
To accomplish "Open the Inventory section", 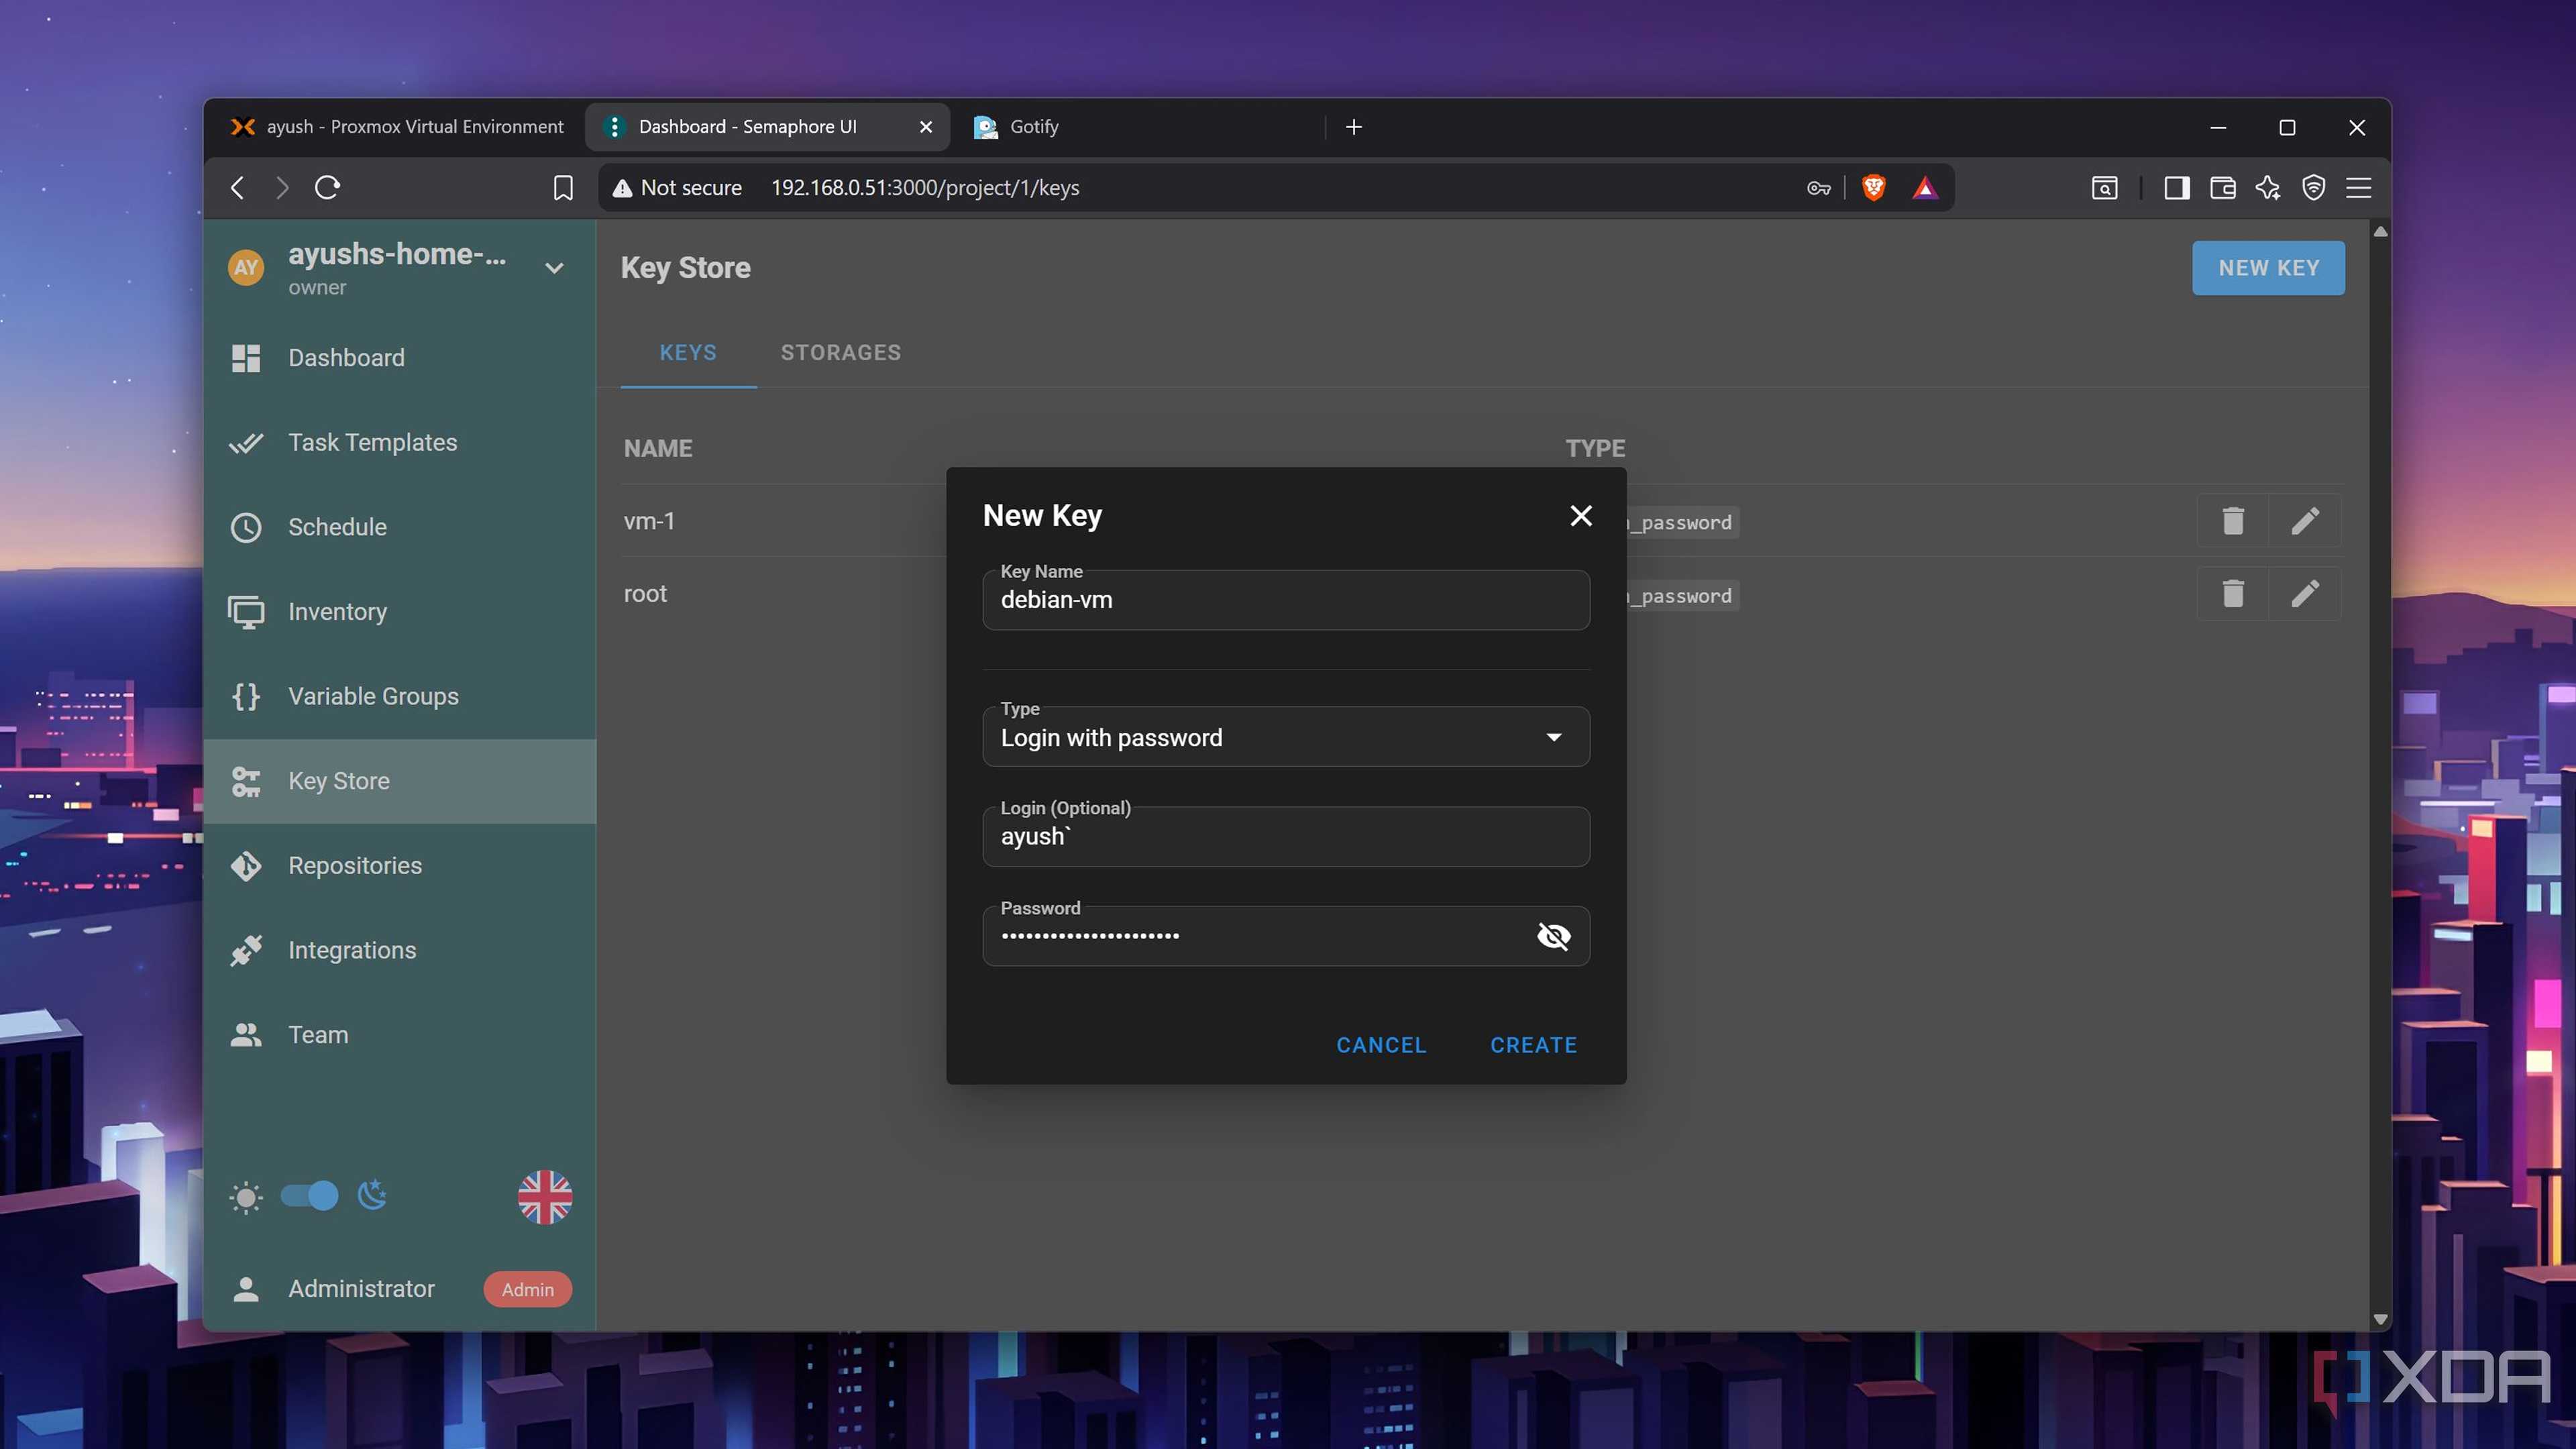I will pyautogui.click(x=399, y=611).
